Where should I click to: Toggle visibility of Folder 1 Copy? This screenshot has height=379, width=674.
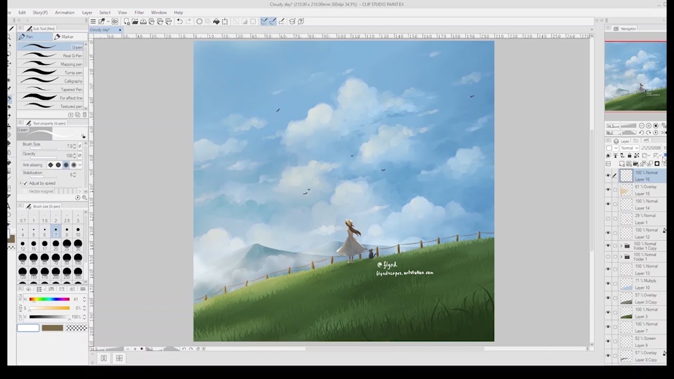click(608, 246)
